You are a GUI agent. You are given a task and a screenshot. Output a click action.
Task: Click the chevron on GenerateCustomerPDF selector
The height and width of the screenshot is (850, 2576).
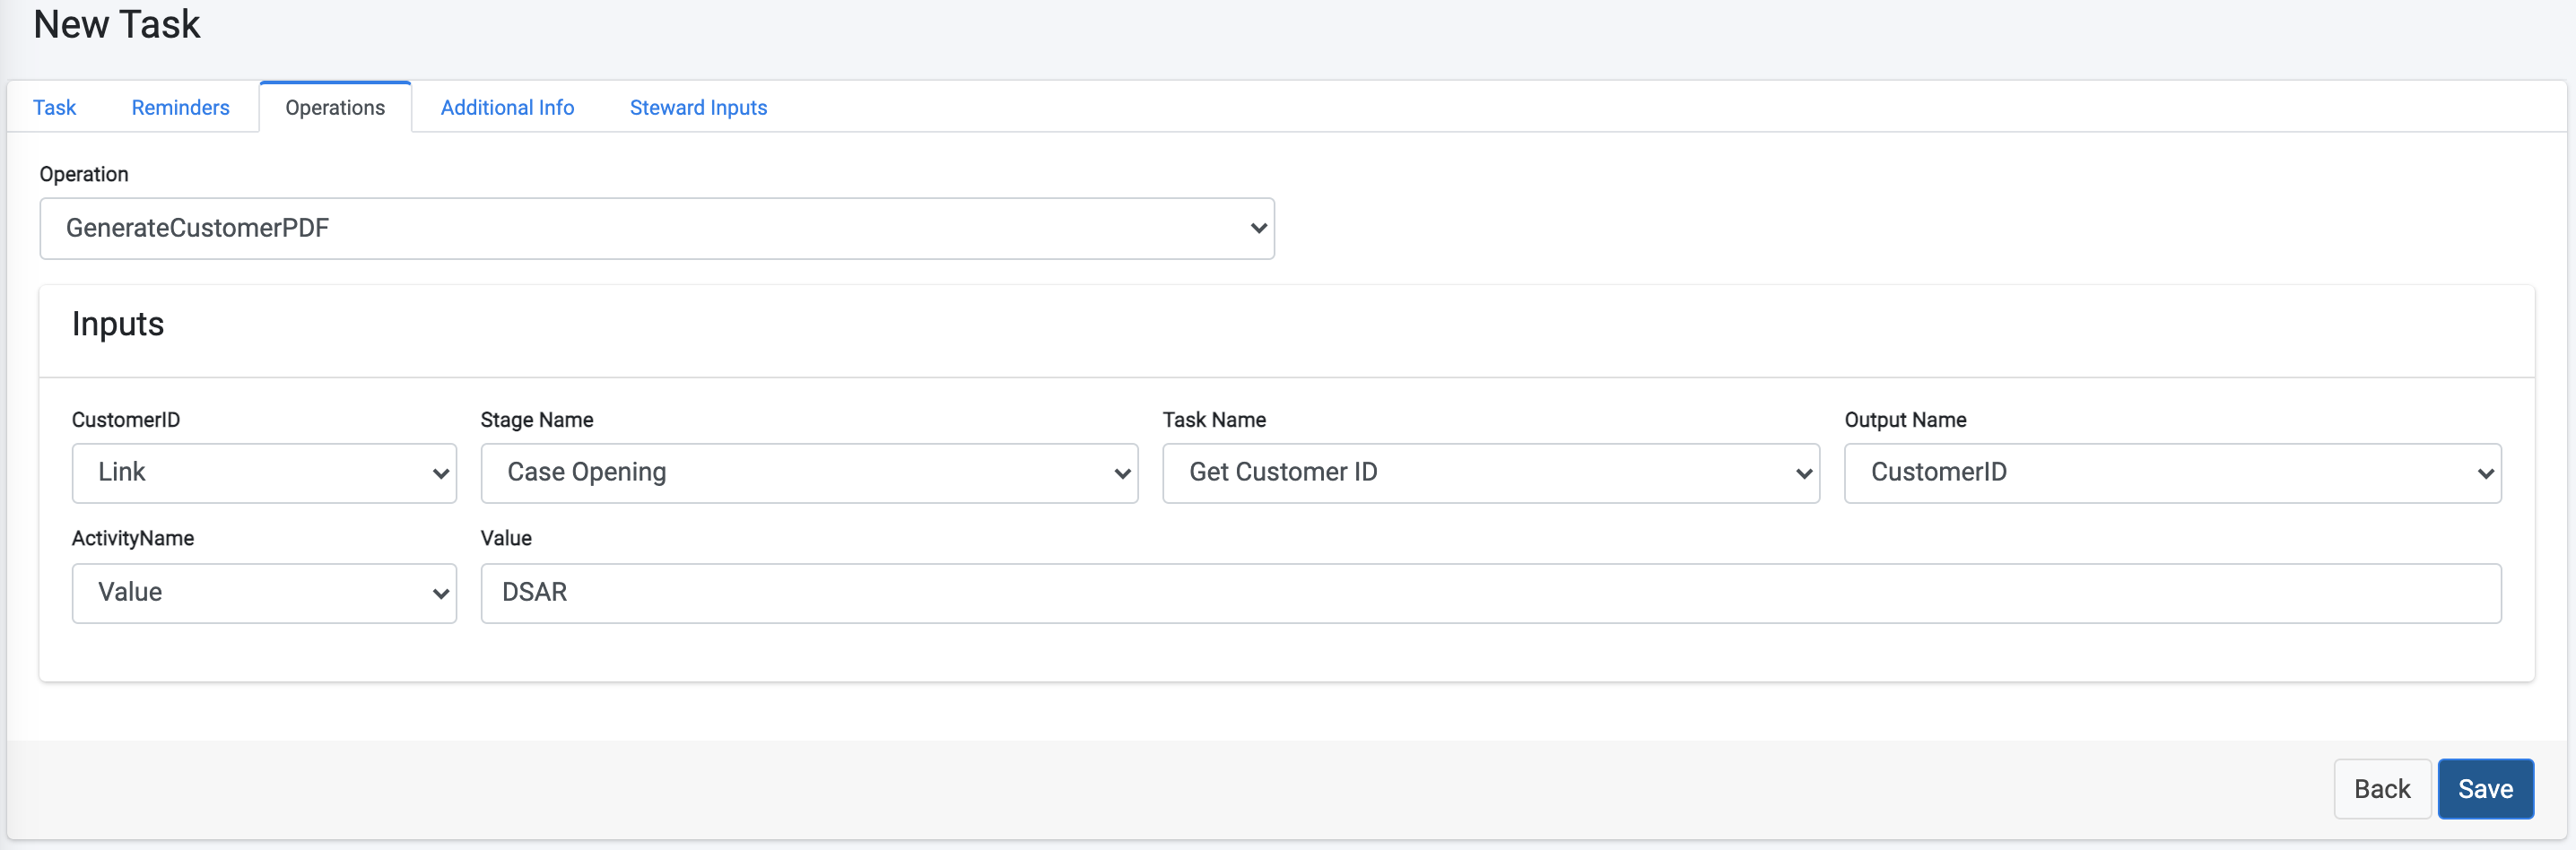pyautogui.click(x=1258, y=228)
